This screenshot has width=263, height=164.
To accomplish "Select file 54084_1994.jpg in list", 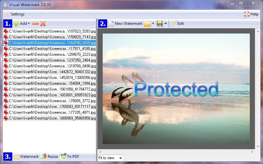I will tap(50, 83).
